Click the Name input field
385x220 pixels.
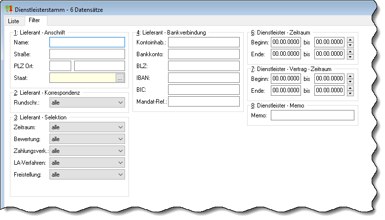(87, 42)
